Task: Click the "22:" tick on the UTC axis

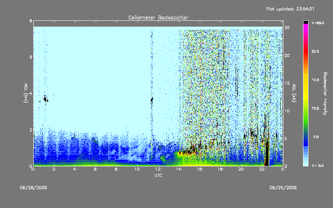Action: coord(262,169)
